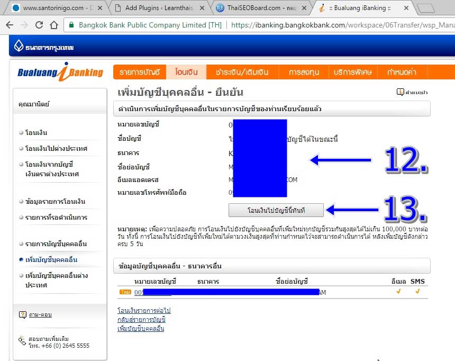Open the คำแนะนำ help icon
This screenshot has width=455, height=361.
pyautogui.click(x=400, y=92)
